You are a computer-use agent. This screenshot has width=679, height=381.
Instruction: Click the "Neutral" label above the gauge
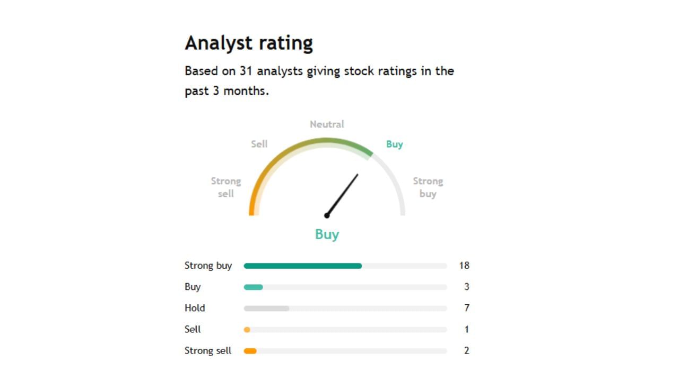coord(327,124)
